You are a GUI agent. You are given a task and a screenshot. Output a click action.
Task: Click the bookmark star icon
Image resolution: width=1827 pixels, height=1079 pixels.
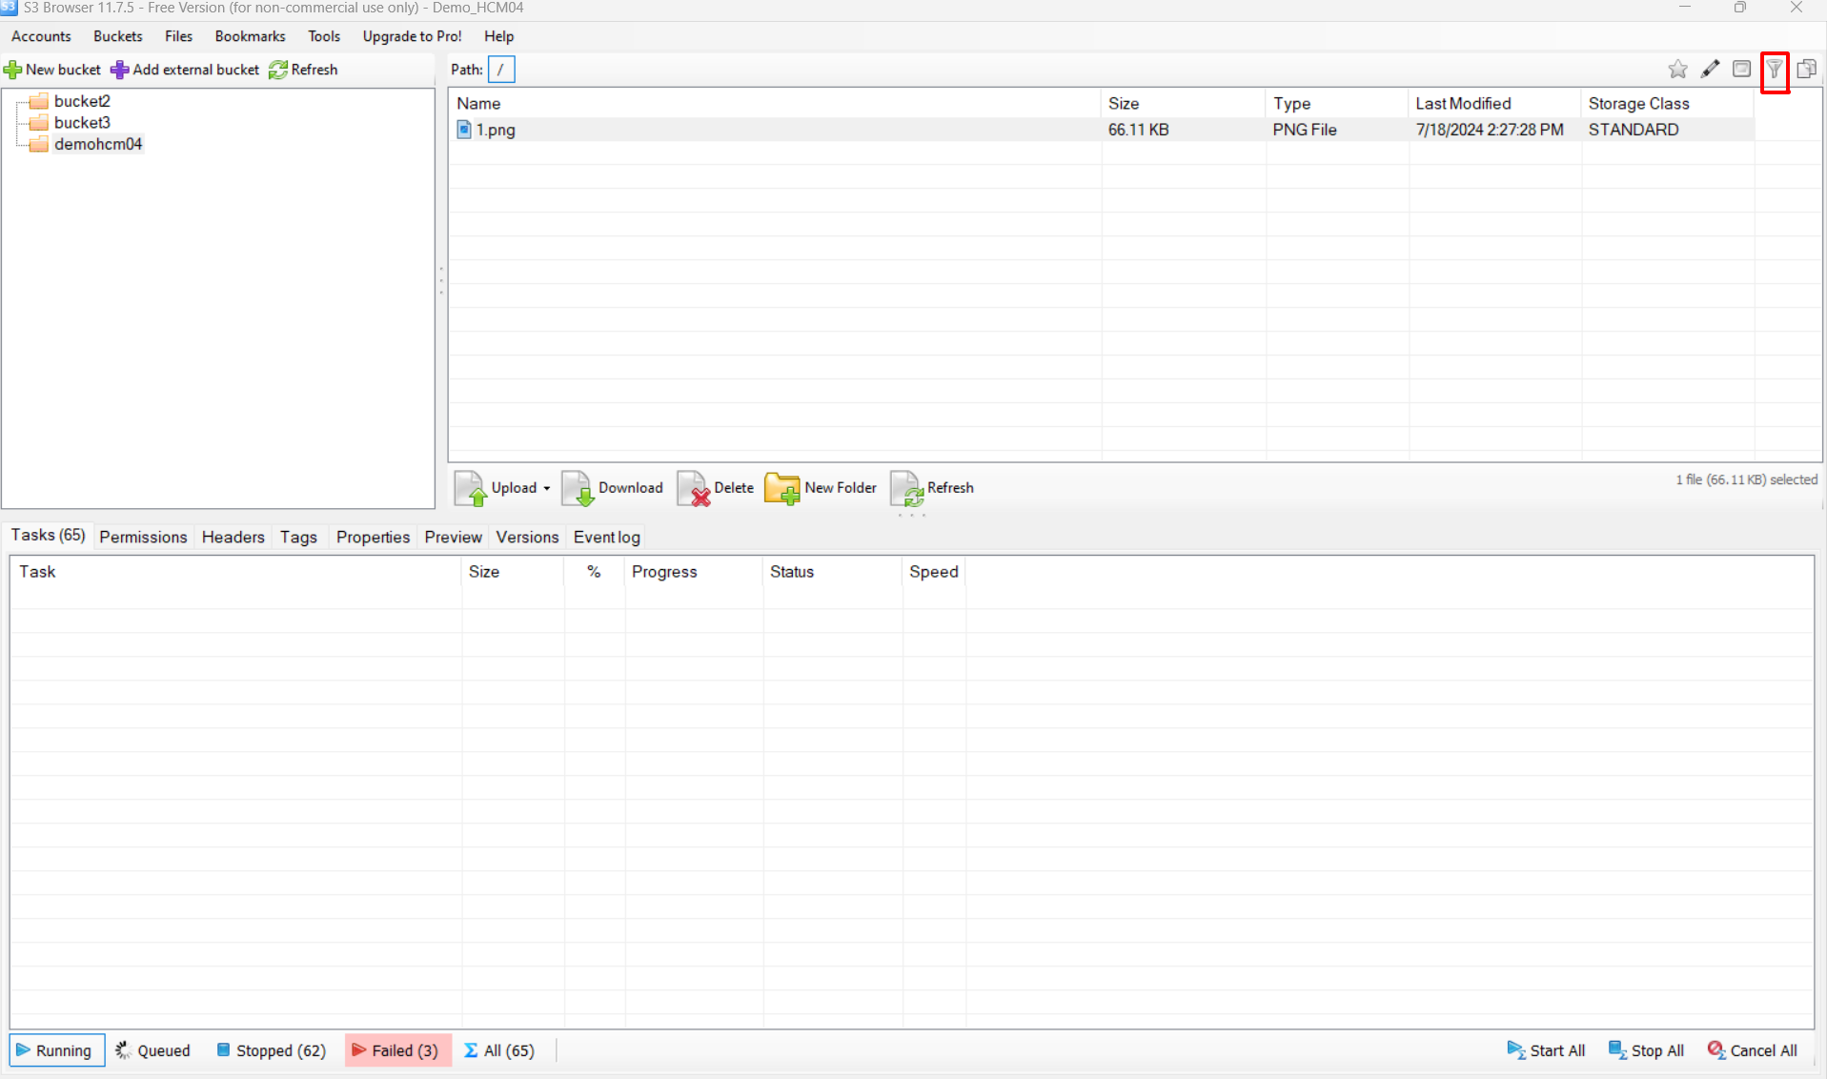(1677, 70)
